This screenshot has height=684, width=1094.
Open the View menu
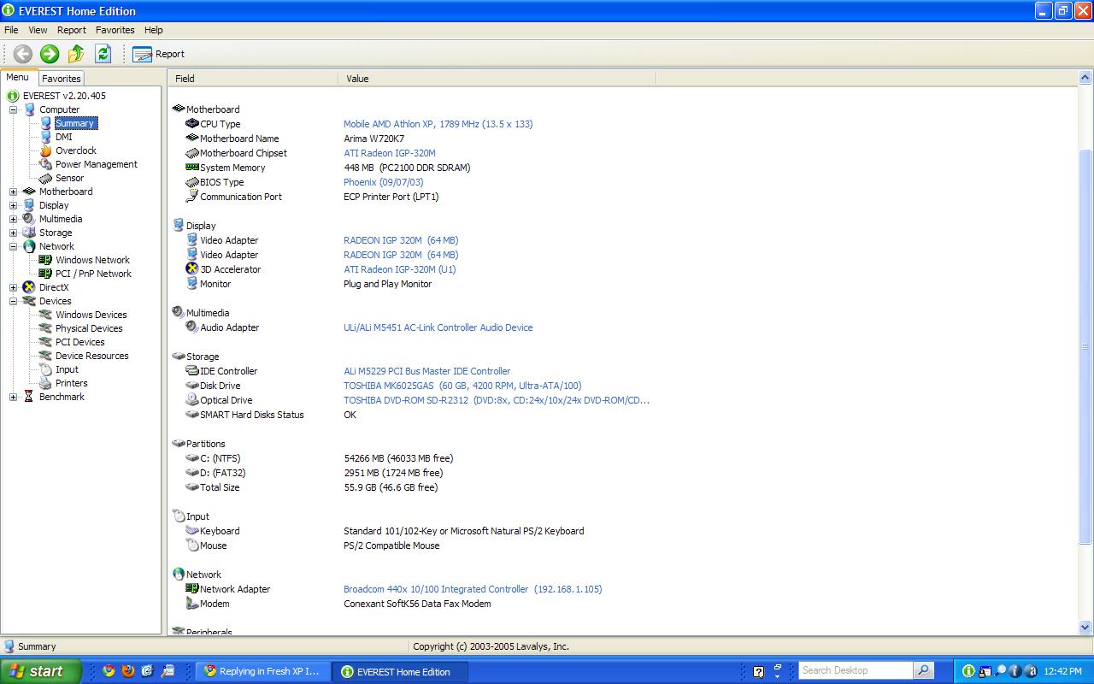pos(38,30)
